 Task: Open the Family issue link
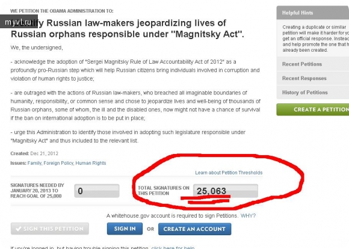click(x=34, y=163)
